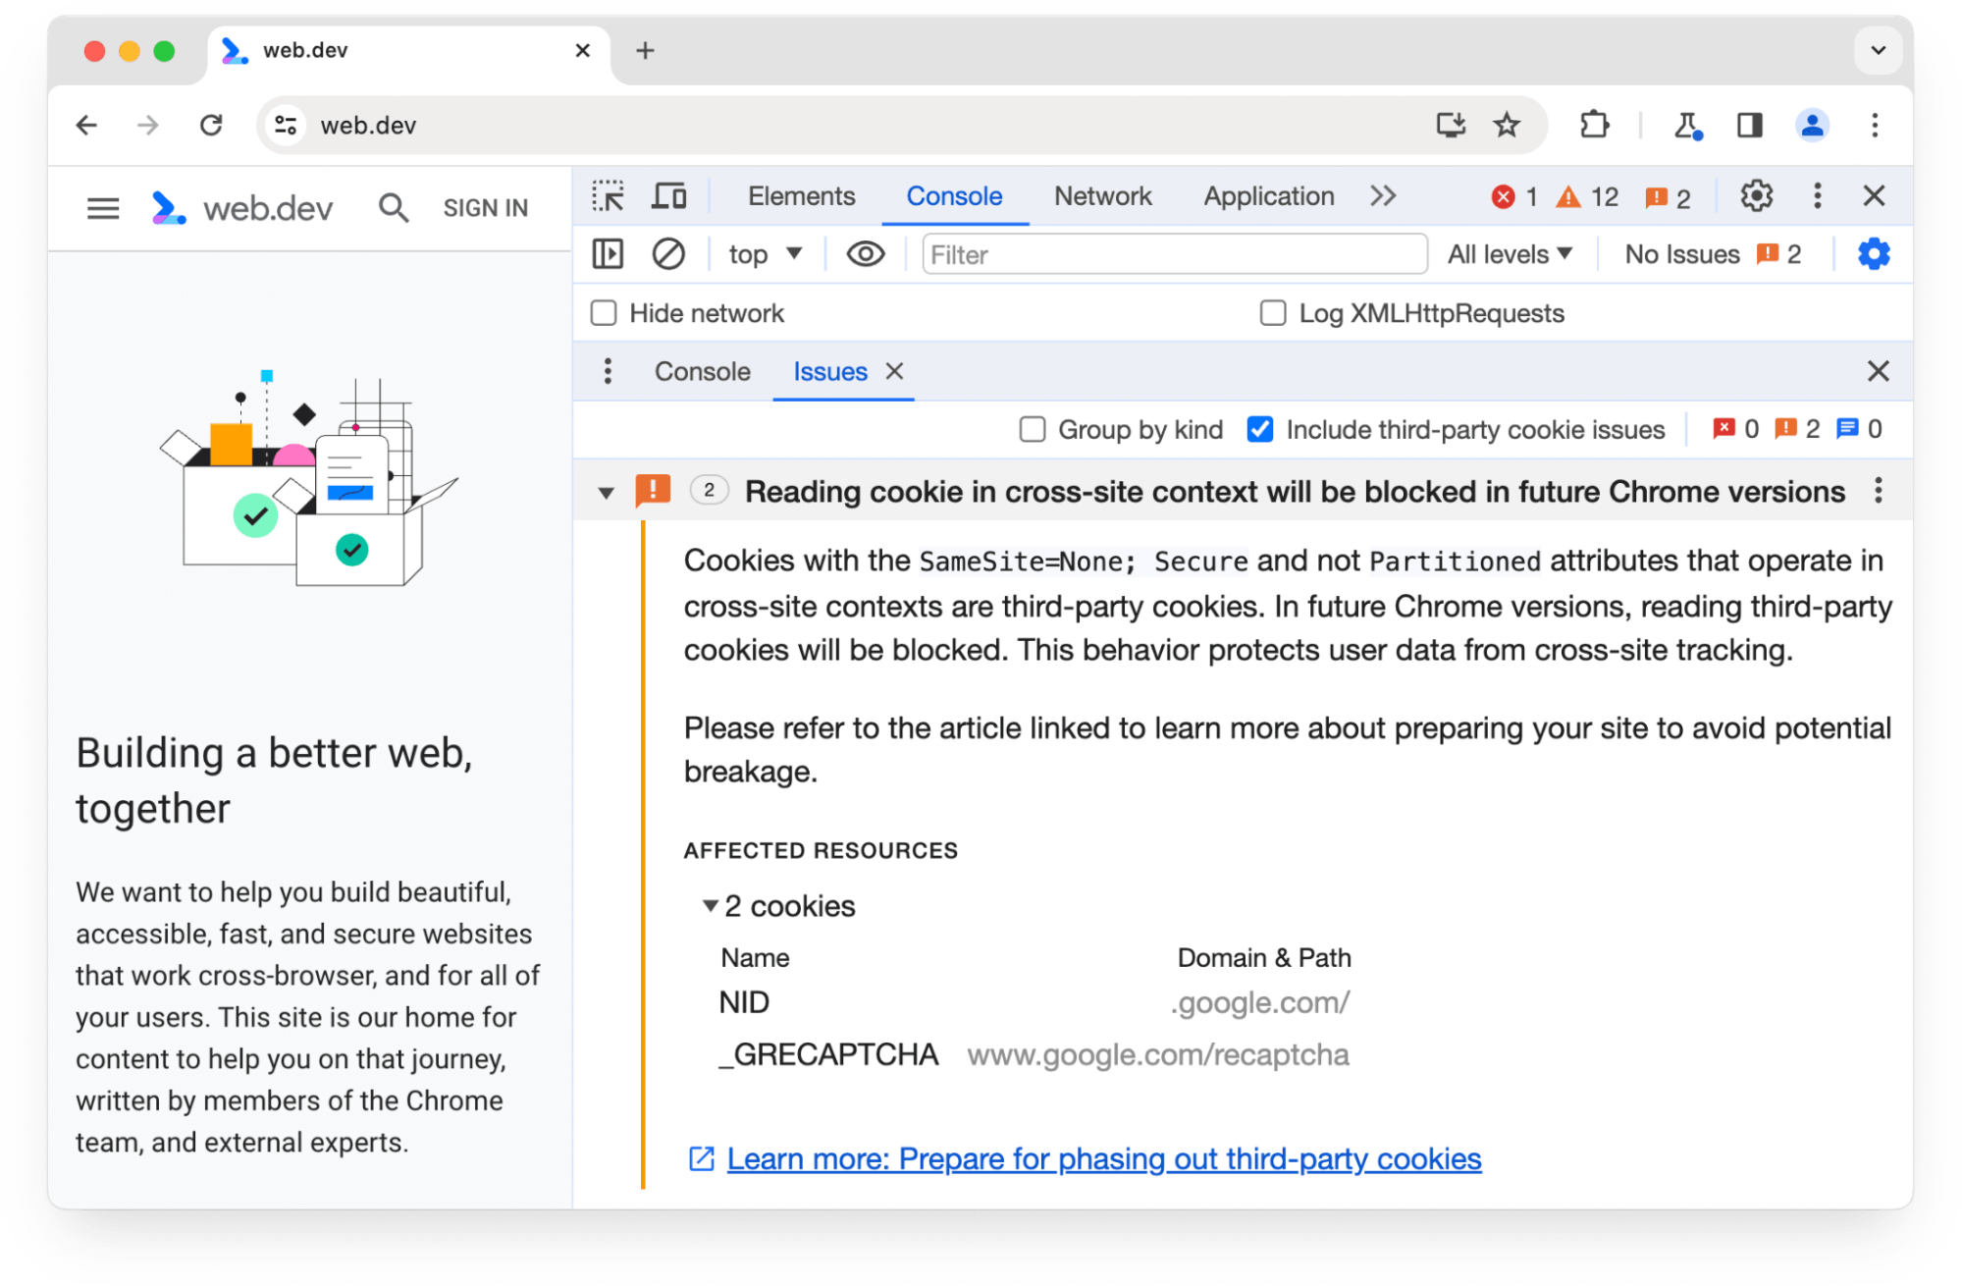Toggle the Log XMLHttpRequests checkbox

point(1269,313)
